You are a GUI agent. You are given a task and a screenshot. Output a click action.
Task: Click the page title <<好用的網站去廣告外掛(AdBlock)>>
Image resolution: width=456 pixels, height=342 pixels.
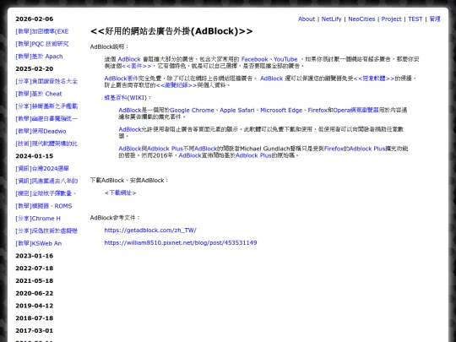pyautogui.click(x=171, y=31)
